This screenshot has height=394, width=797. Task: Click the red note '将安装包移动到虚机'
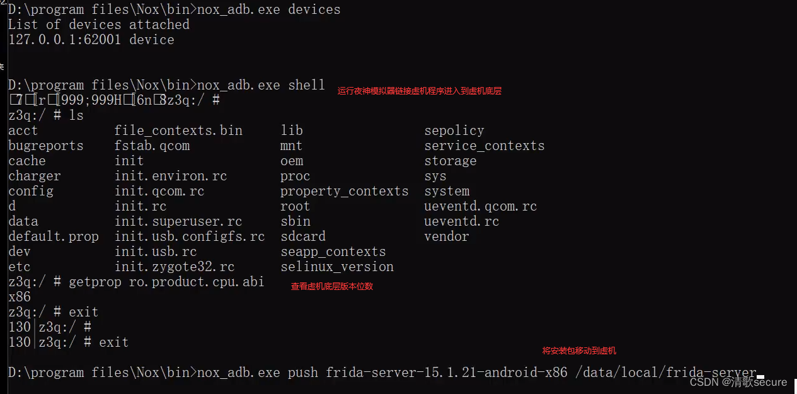point(579,351)
